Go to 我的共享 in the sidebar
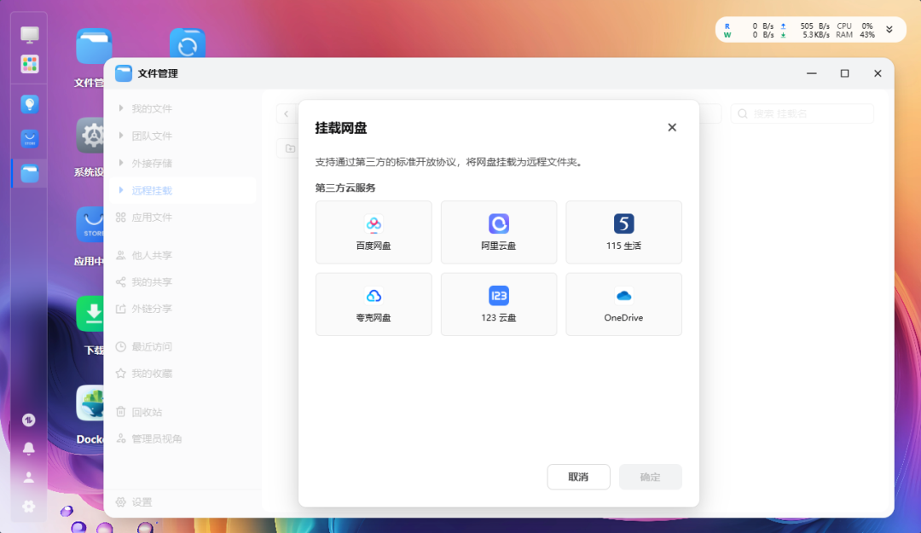This screenshot has width=921, height=533. click(152, 282)
